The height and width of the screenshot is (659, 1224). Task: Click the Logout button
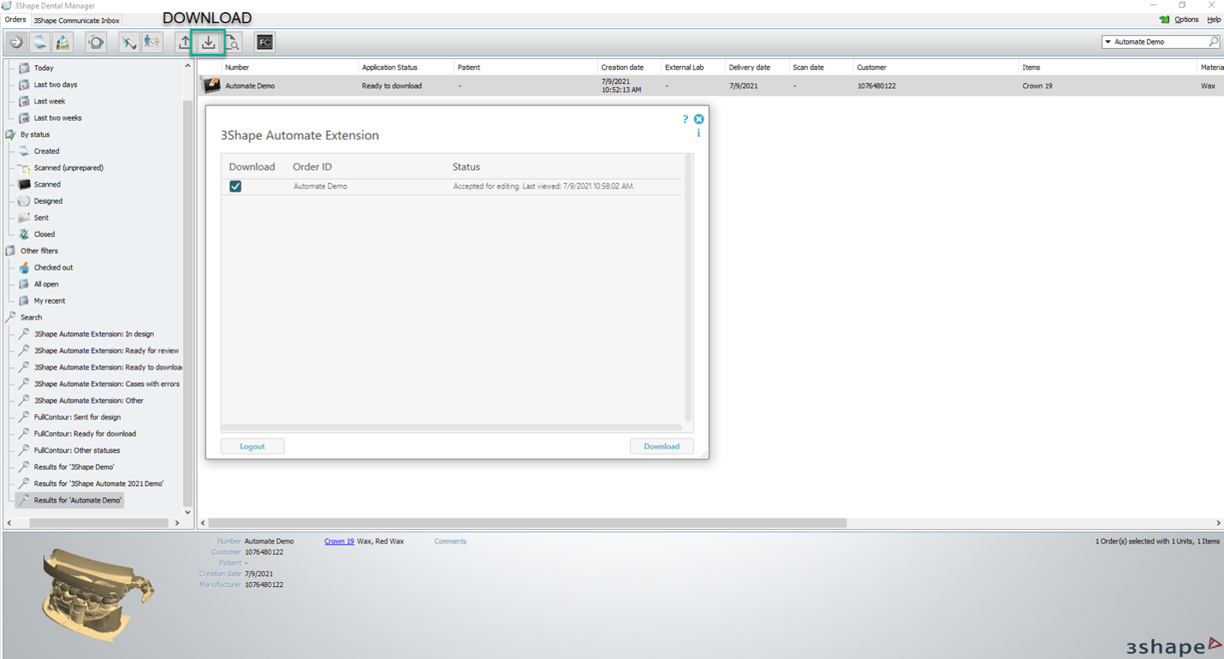coord(252,446)
